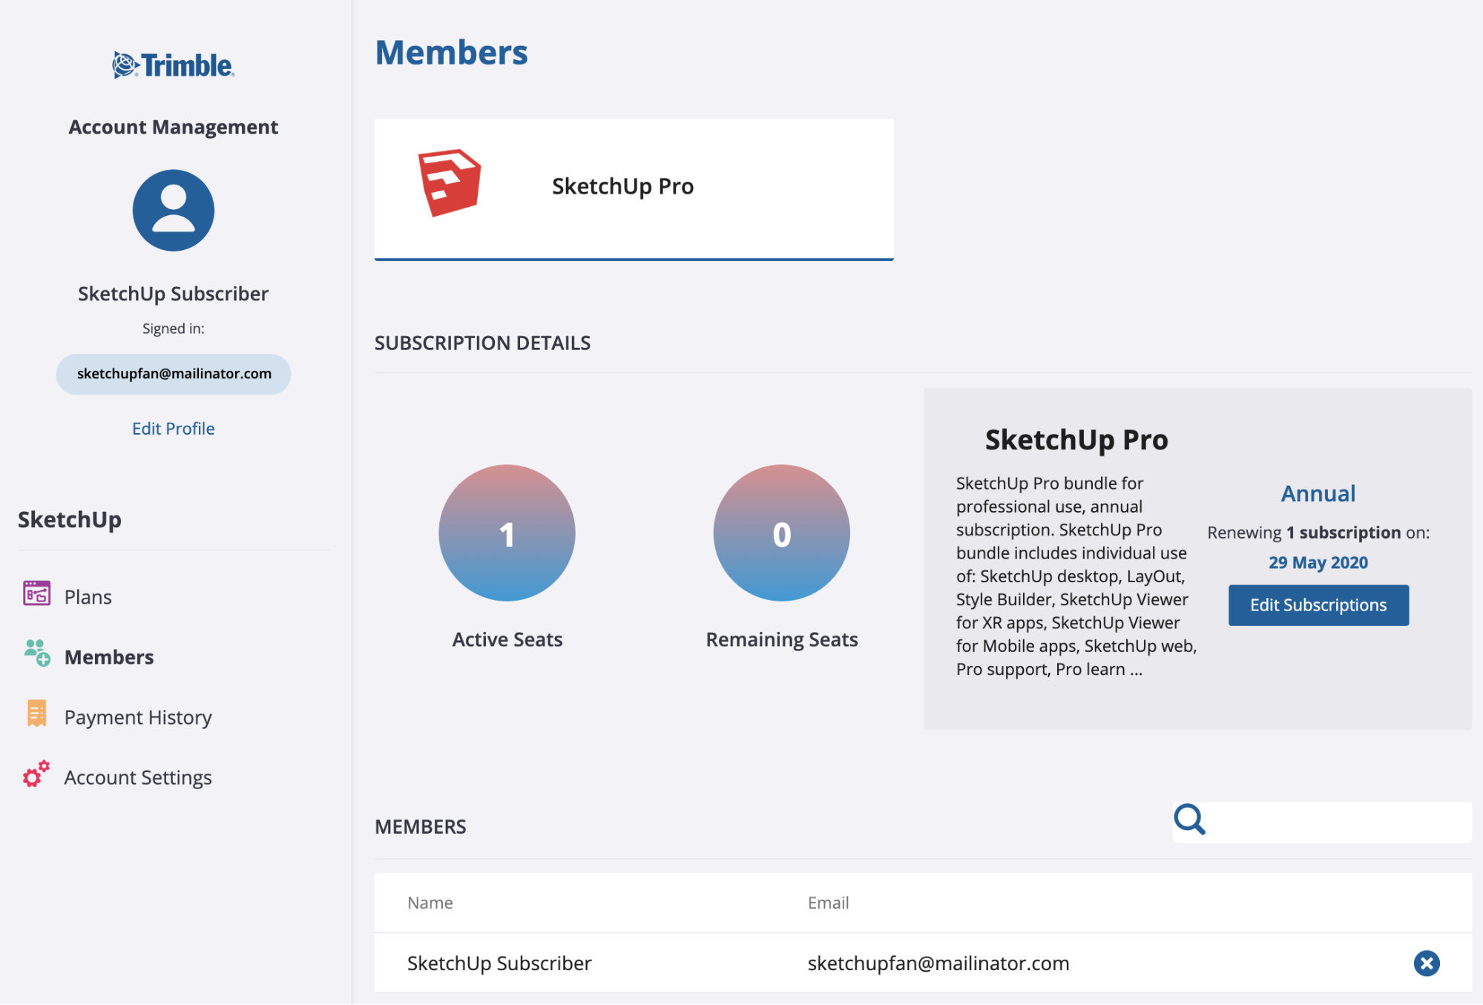Image resolution: width=1483 pixels, height=1005 pixels.
Task: Click the signed-in email sketchupfan@mailinator.com pill
Action: (x=174, y=374)
